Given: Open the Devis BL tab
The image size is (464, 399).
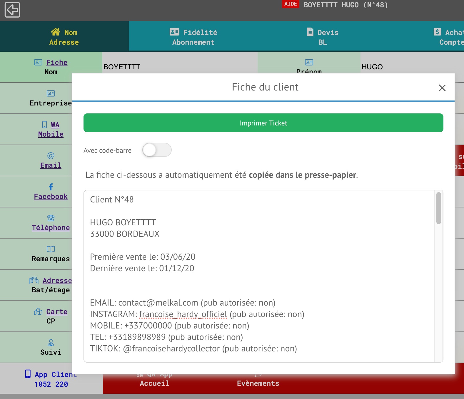Looking at the screenshot, I should 322,37.
